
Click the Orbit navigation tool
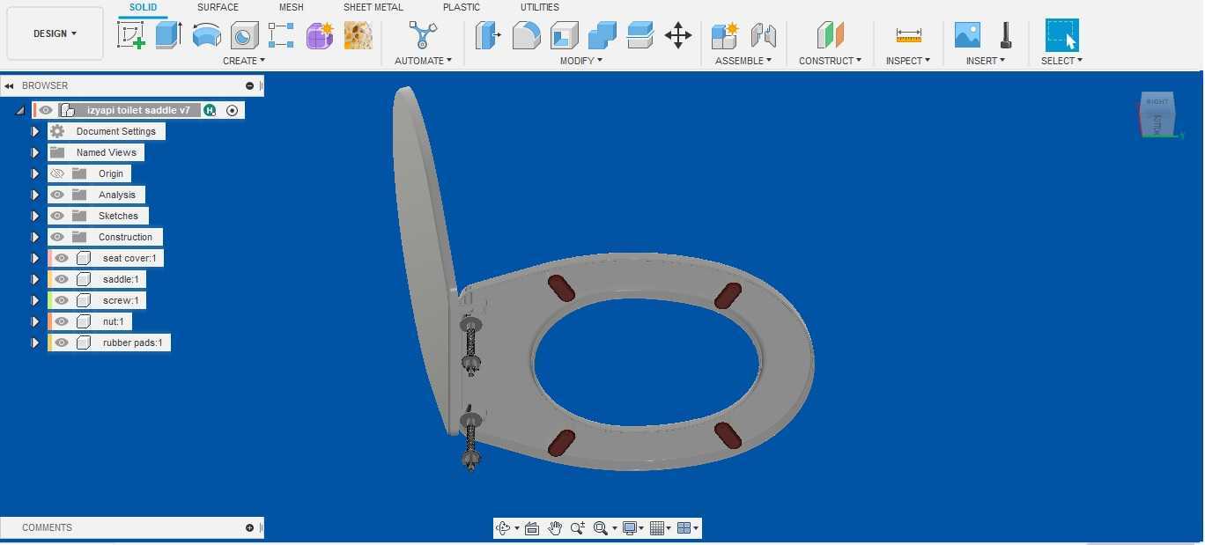[503, 528]
